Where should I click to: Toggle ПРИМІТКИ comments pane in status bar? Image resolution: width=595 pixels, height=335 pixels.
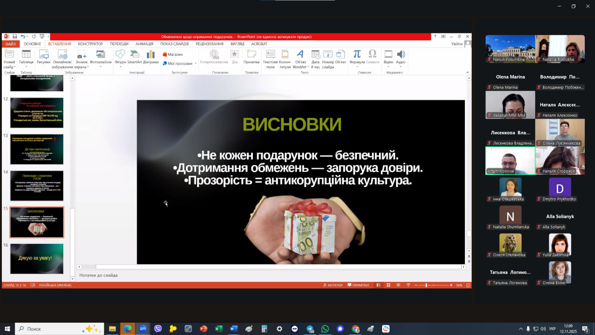pos(357,285)
